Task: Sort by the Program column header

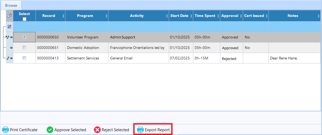Action: tap(85, 16)
